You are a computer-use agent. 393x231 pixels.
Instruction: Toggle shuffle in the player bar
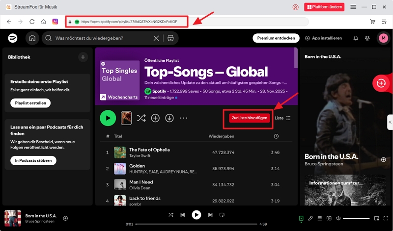click(170, 215)
